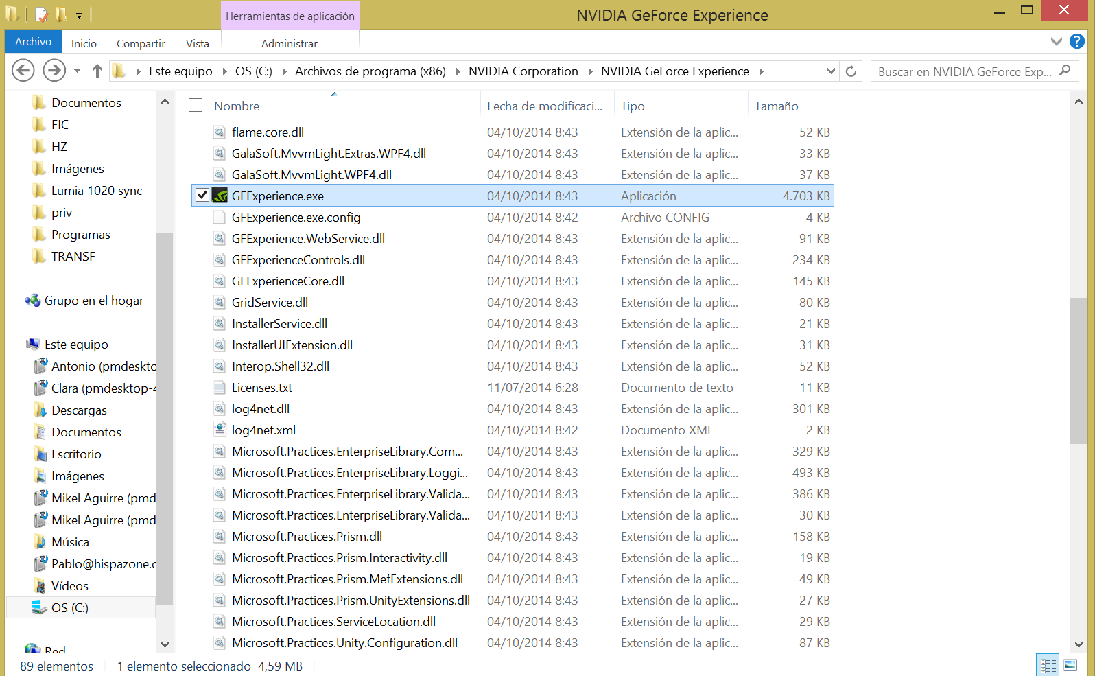Click navigation pane scroll down arrow
The width and height of the screenshot is (1095, 676).
(x=165, y=644)
